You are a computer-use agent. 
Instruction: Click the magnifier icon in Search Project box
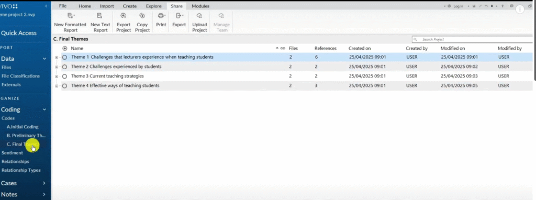point(415,39)
